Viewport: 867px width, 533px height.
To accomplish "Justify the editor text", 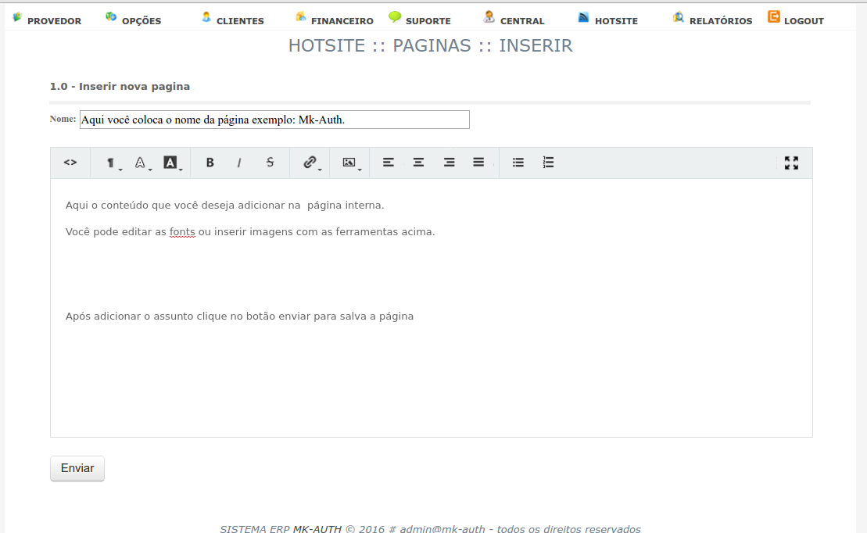I will coord(478,163).
